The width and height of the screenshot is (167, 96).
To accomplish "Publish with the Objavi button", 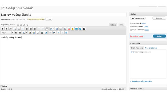I will tap(160, 36).
